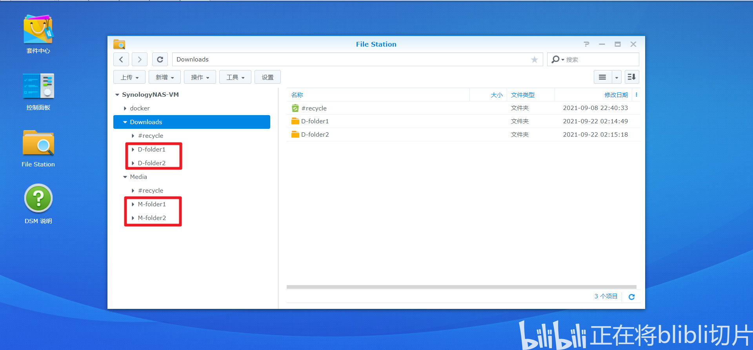Expand M-folder1 tree node arrow

[x=133, y=204]
